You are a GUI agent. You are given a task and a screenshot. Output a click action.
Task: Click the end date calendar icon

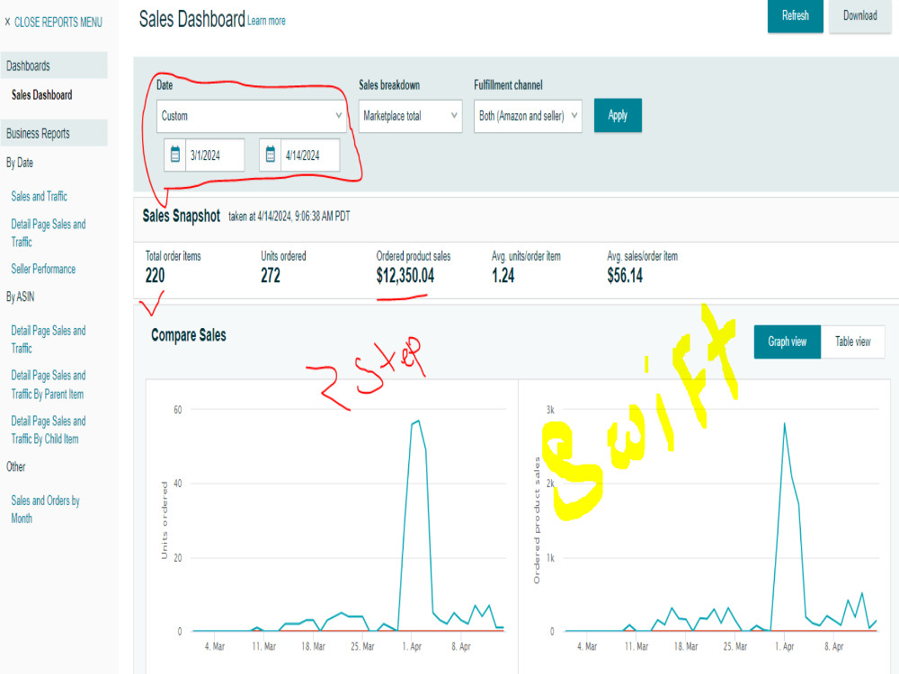[x=270, y=155]
